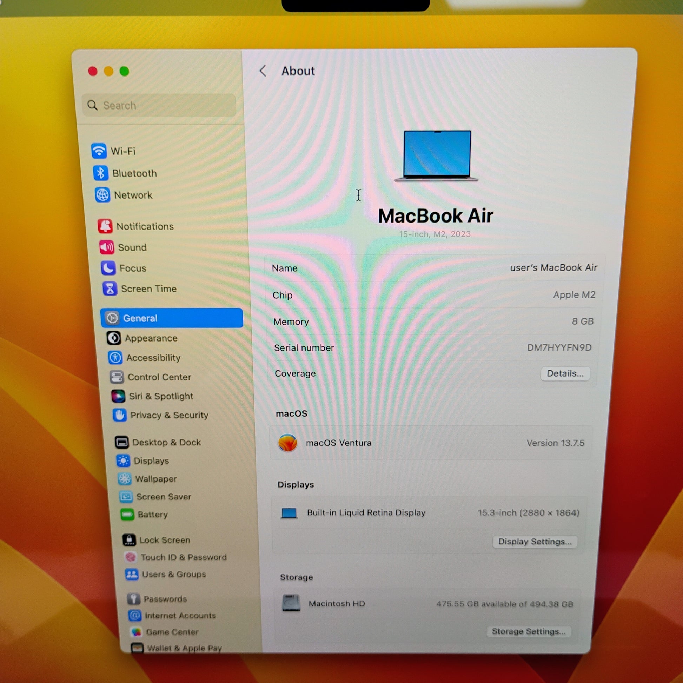
Task: Select the Privacy & Security label
Action: 169,415
